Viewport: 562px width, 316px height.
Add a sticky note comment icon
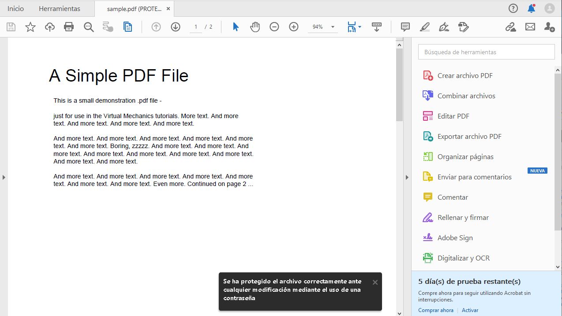pos(405,27)
